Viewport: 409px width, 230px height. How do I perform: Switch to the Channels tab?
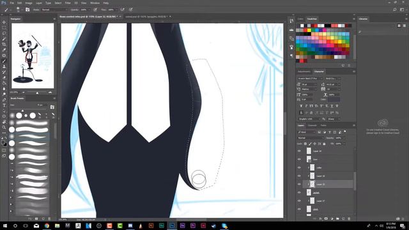tap(313, 125)
